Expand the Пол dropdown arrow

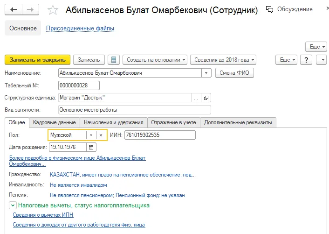tap(91, 135)
